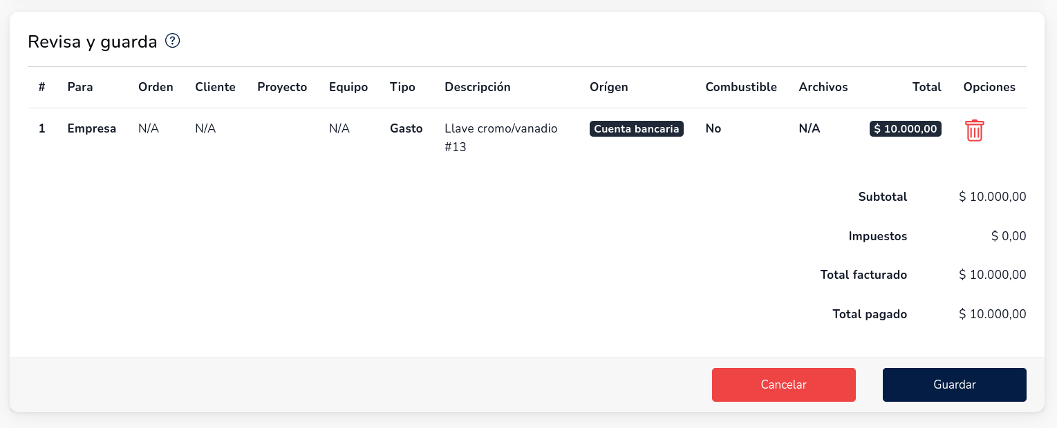Click the help question mark icon
Image resolution: width=1057 pixels, height=428 pixels.
173,41
